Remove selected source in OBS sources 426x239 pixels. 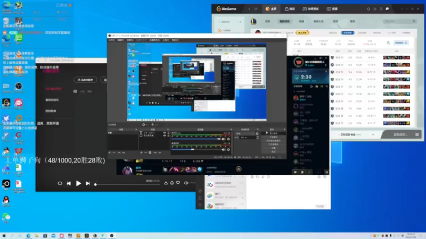point(145,153)
